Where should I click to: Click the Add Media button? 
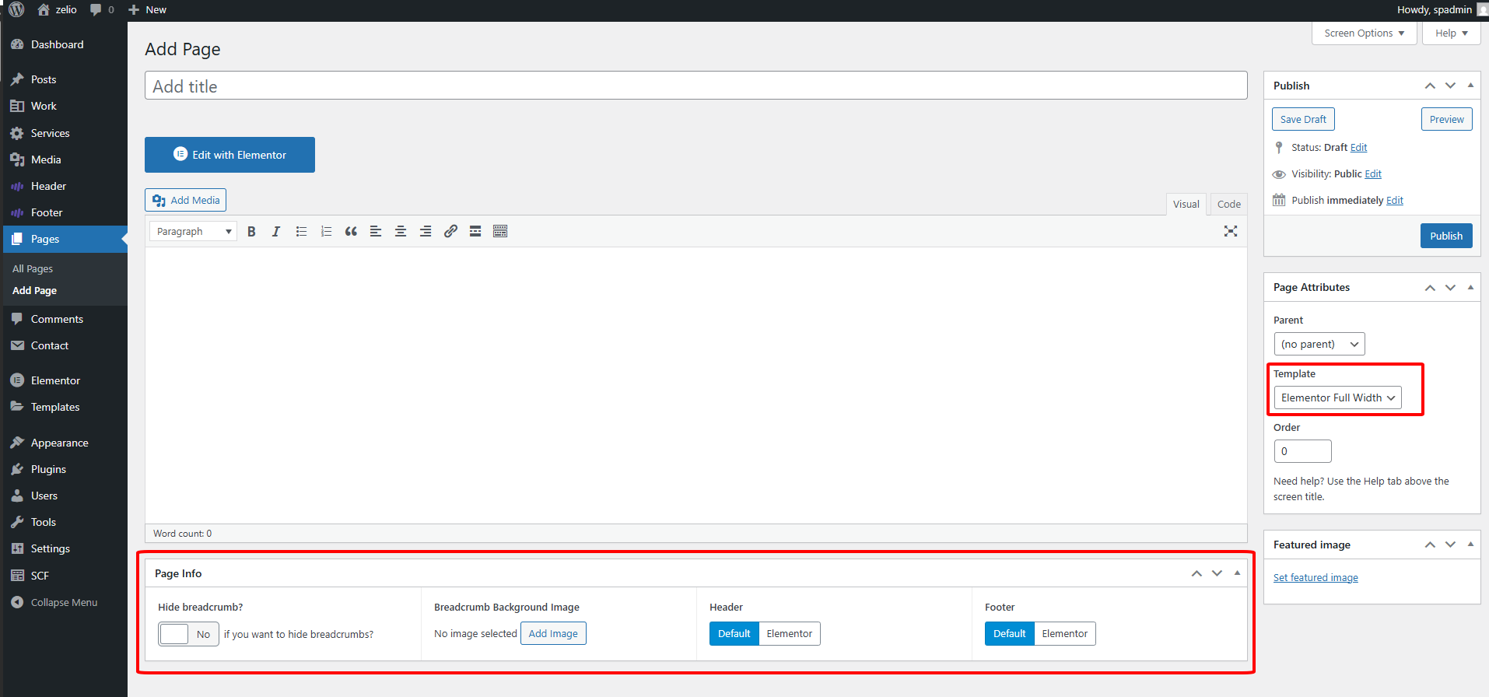tap(185, 200)
